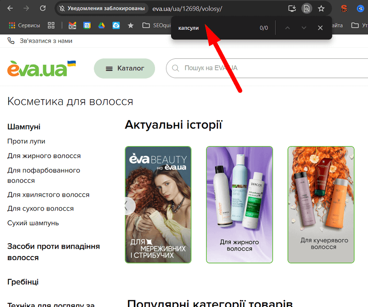
Task: Open the Google Drive bookmark
Action: pos(102,25)
